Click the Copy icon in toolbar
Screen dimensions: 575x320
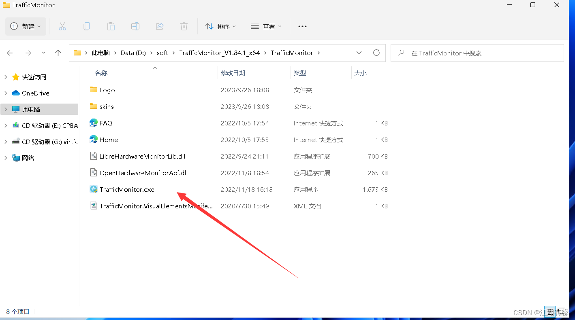[x=86, y=26]
